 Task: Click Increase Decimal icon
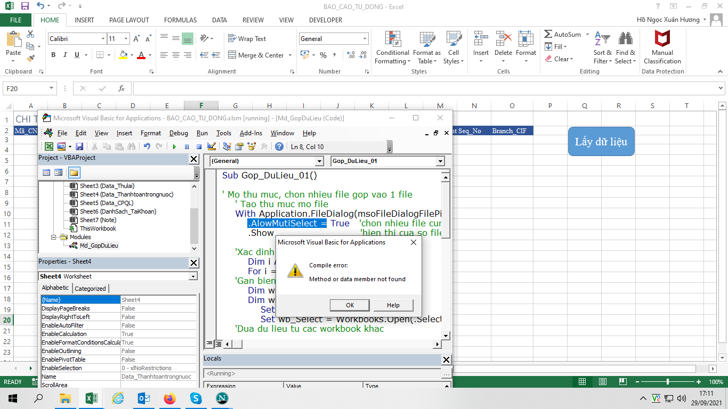tap(351, 55)
